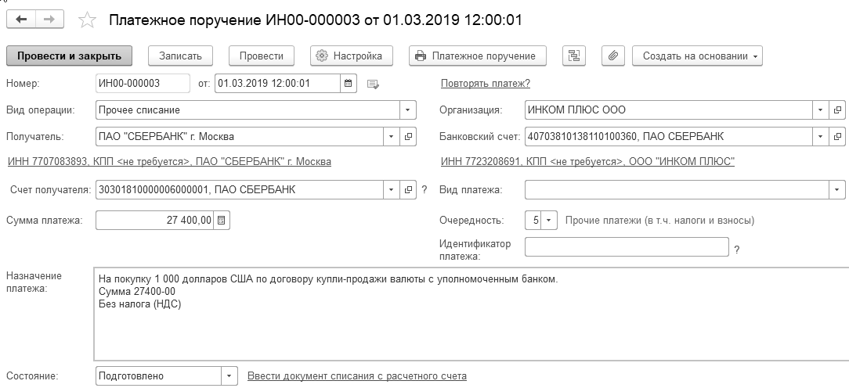Open the Очередность dropdown arrow
The image size is (849, 388).
549,221
